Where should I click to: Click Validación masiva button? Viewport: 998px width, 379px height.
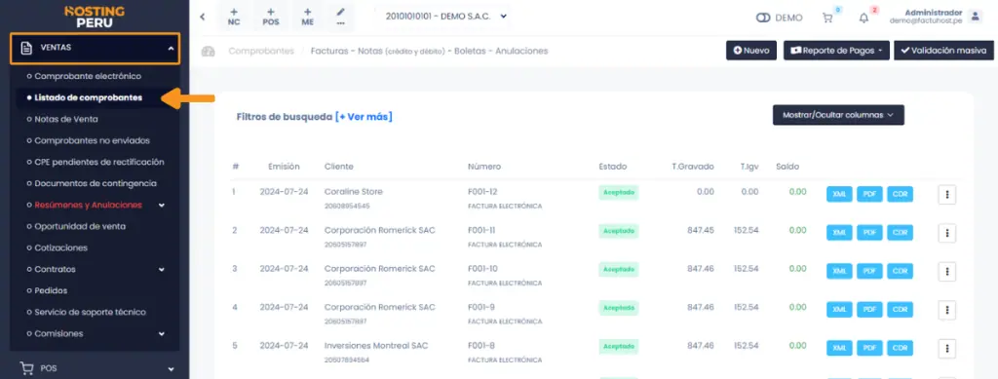point(943,51)
